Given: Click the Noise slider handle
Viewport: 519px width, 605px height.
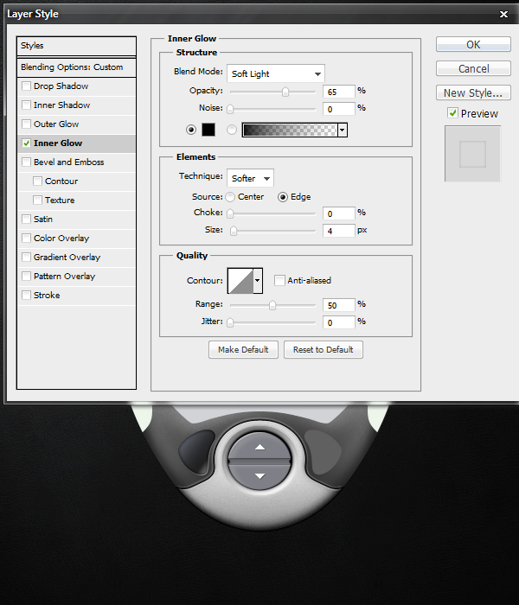Looking at the screenshot, I should (x=230, y=109).
